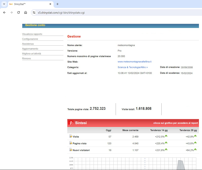Click Nuovi visitatori 28-day green trend arrow
202x170 pixels.
[195, 150]
